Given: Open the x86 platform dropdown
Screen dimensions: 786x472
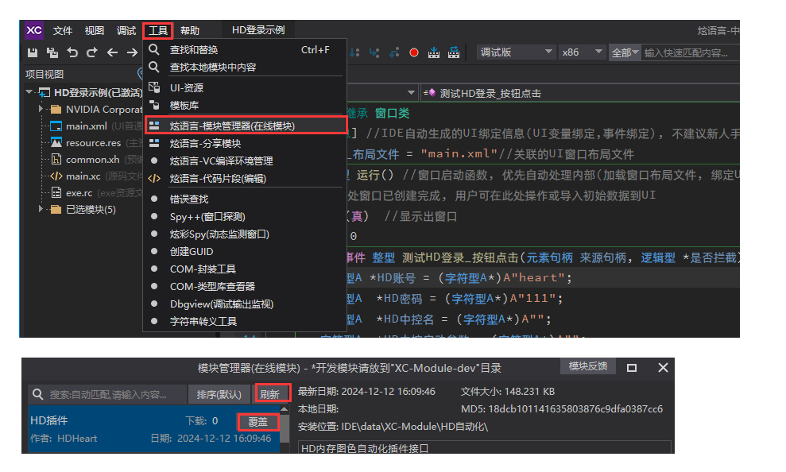Looking at the screenshot, I should pyautogui.click(x=582, y=52).
